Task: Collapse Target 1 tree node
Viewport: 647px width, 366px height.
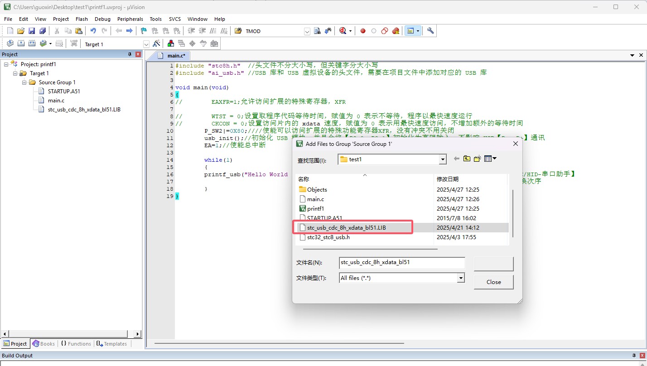Action: click(x=15, y=73)
